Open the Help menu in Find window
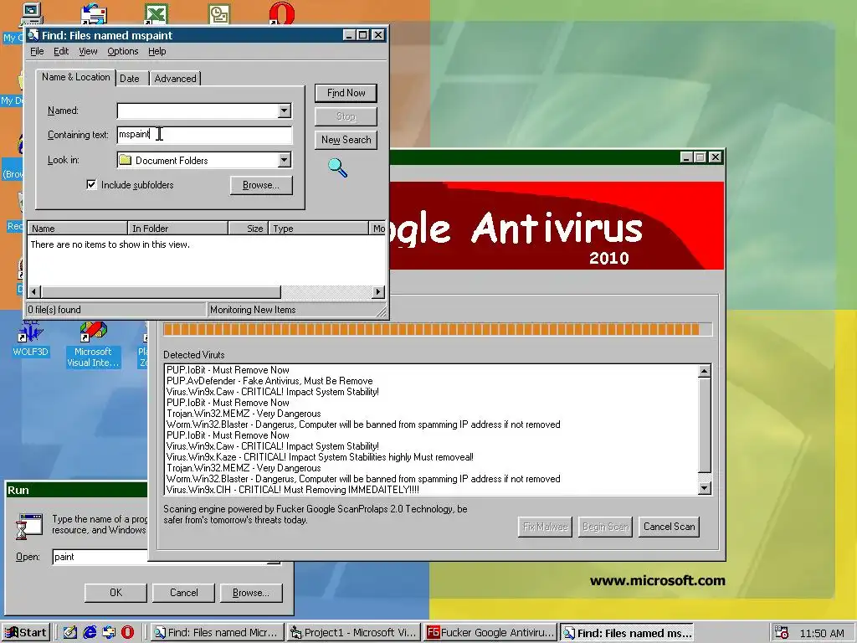857x643 pixels. click(x=157, y=51)
